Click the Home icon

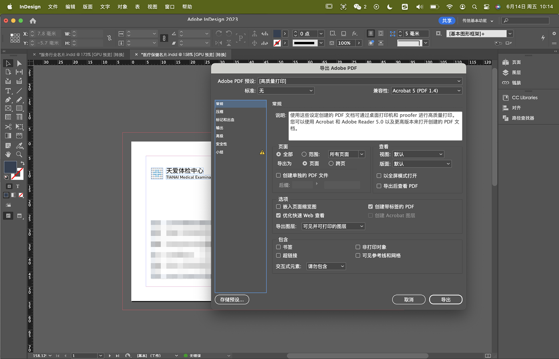(x=33, y=21)
